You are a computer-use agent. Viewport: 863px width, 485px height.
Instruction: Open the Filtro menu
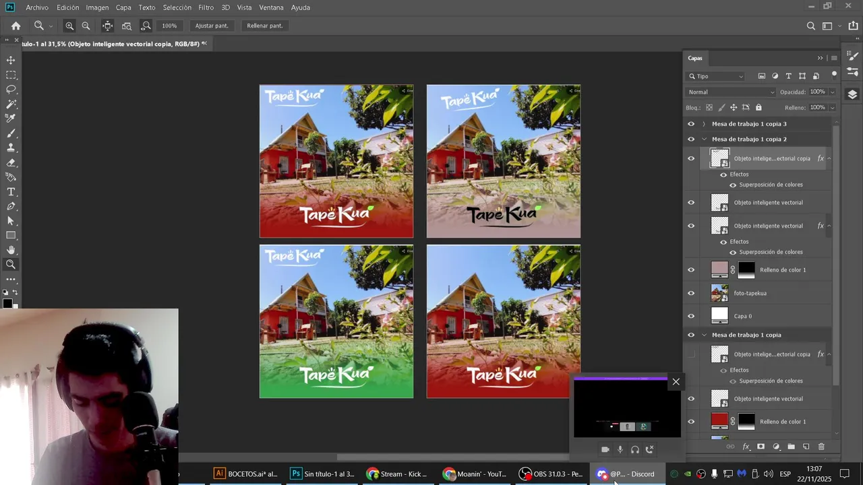click(206, 7)
